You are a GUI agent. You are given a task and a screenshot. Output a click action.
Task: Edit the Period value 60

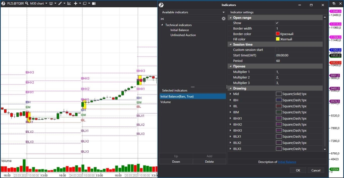coord(299,61)
